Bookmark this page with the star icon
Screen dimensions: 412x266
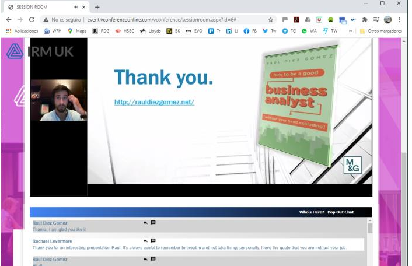click(x=271, y=20)
